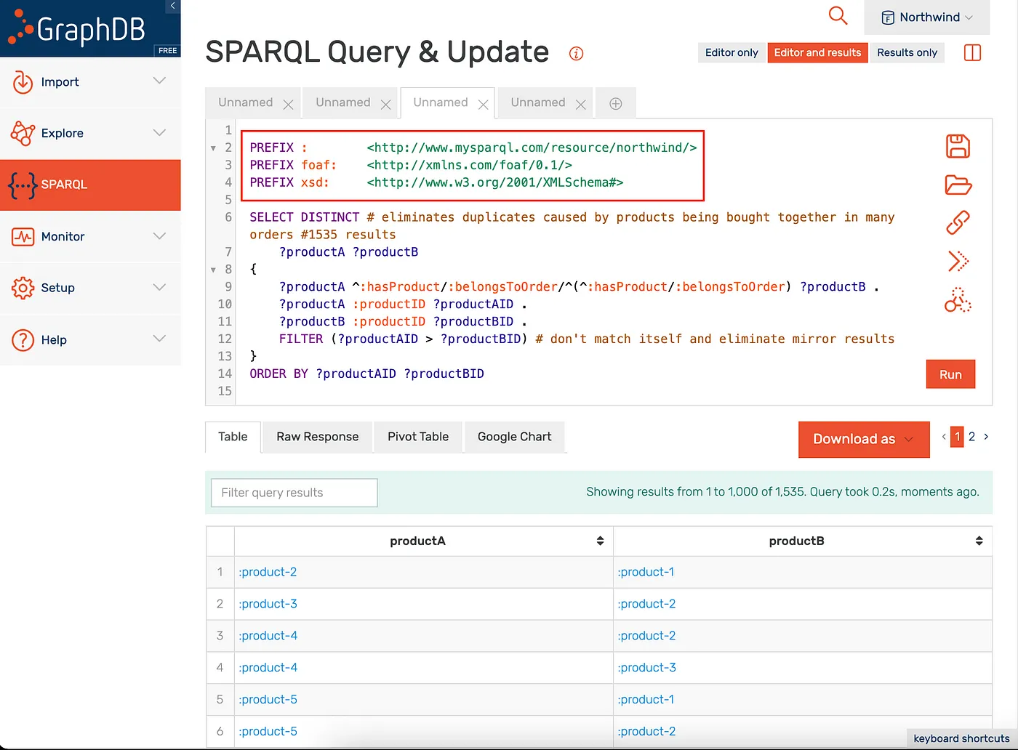This screenshot has height=750, width=1018.
Task: Click the Monitor pulse icon
Action: tap(23, 236)
